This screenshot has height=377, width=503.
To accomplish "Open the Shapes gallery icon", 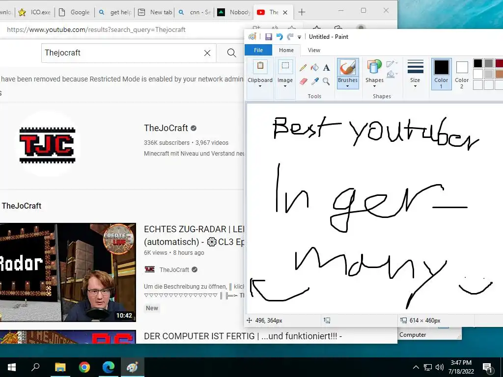I will (374, 67).
